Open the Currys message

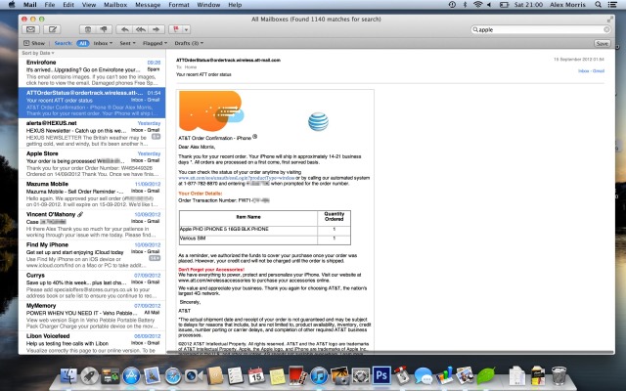[92, 285]
